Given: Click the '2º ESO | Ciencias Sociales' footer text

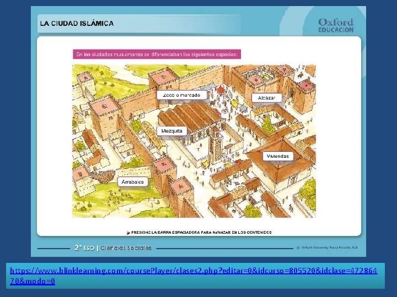Looking at the screenshot, I should [113, 248].
